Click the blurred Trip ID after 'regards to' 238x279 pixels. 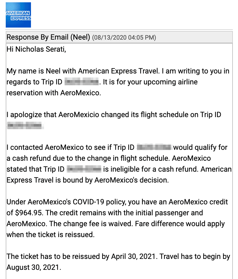pyautogui.click(x=81, y=82)
